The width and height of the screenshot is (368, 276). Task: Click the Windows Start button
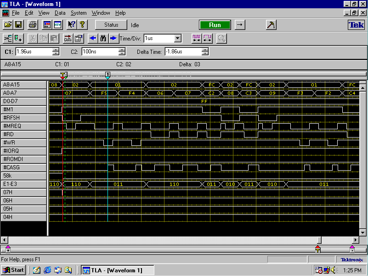[13, 270]
